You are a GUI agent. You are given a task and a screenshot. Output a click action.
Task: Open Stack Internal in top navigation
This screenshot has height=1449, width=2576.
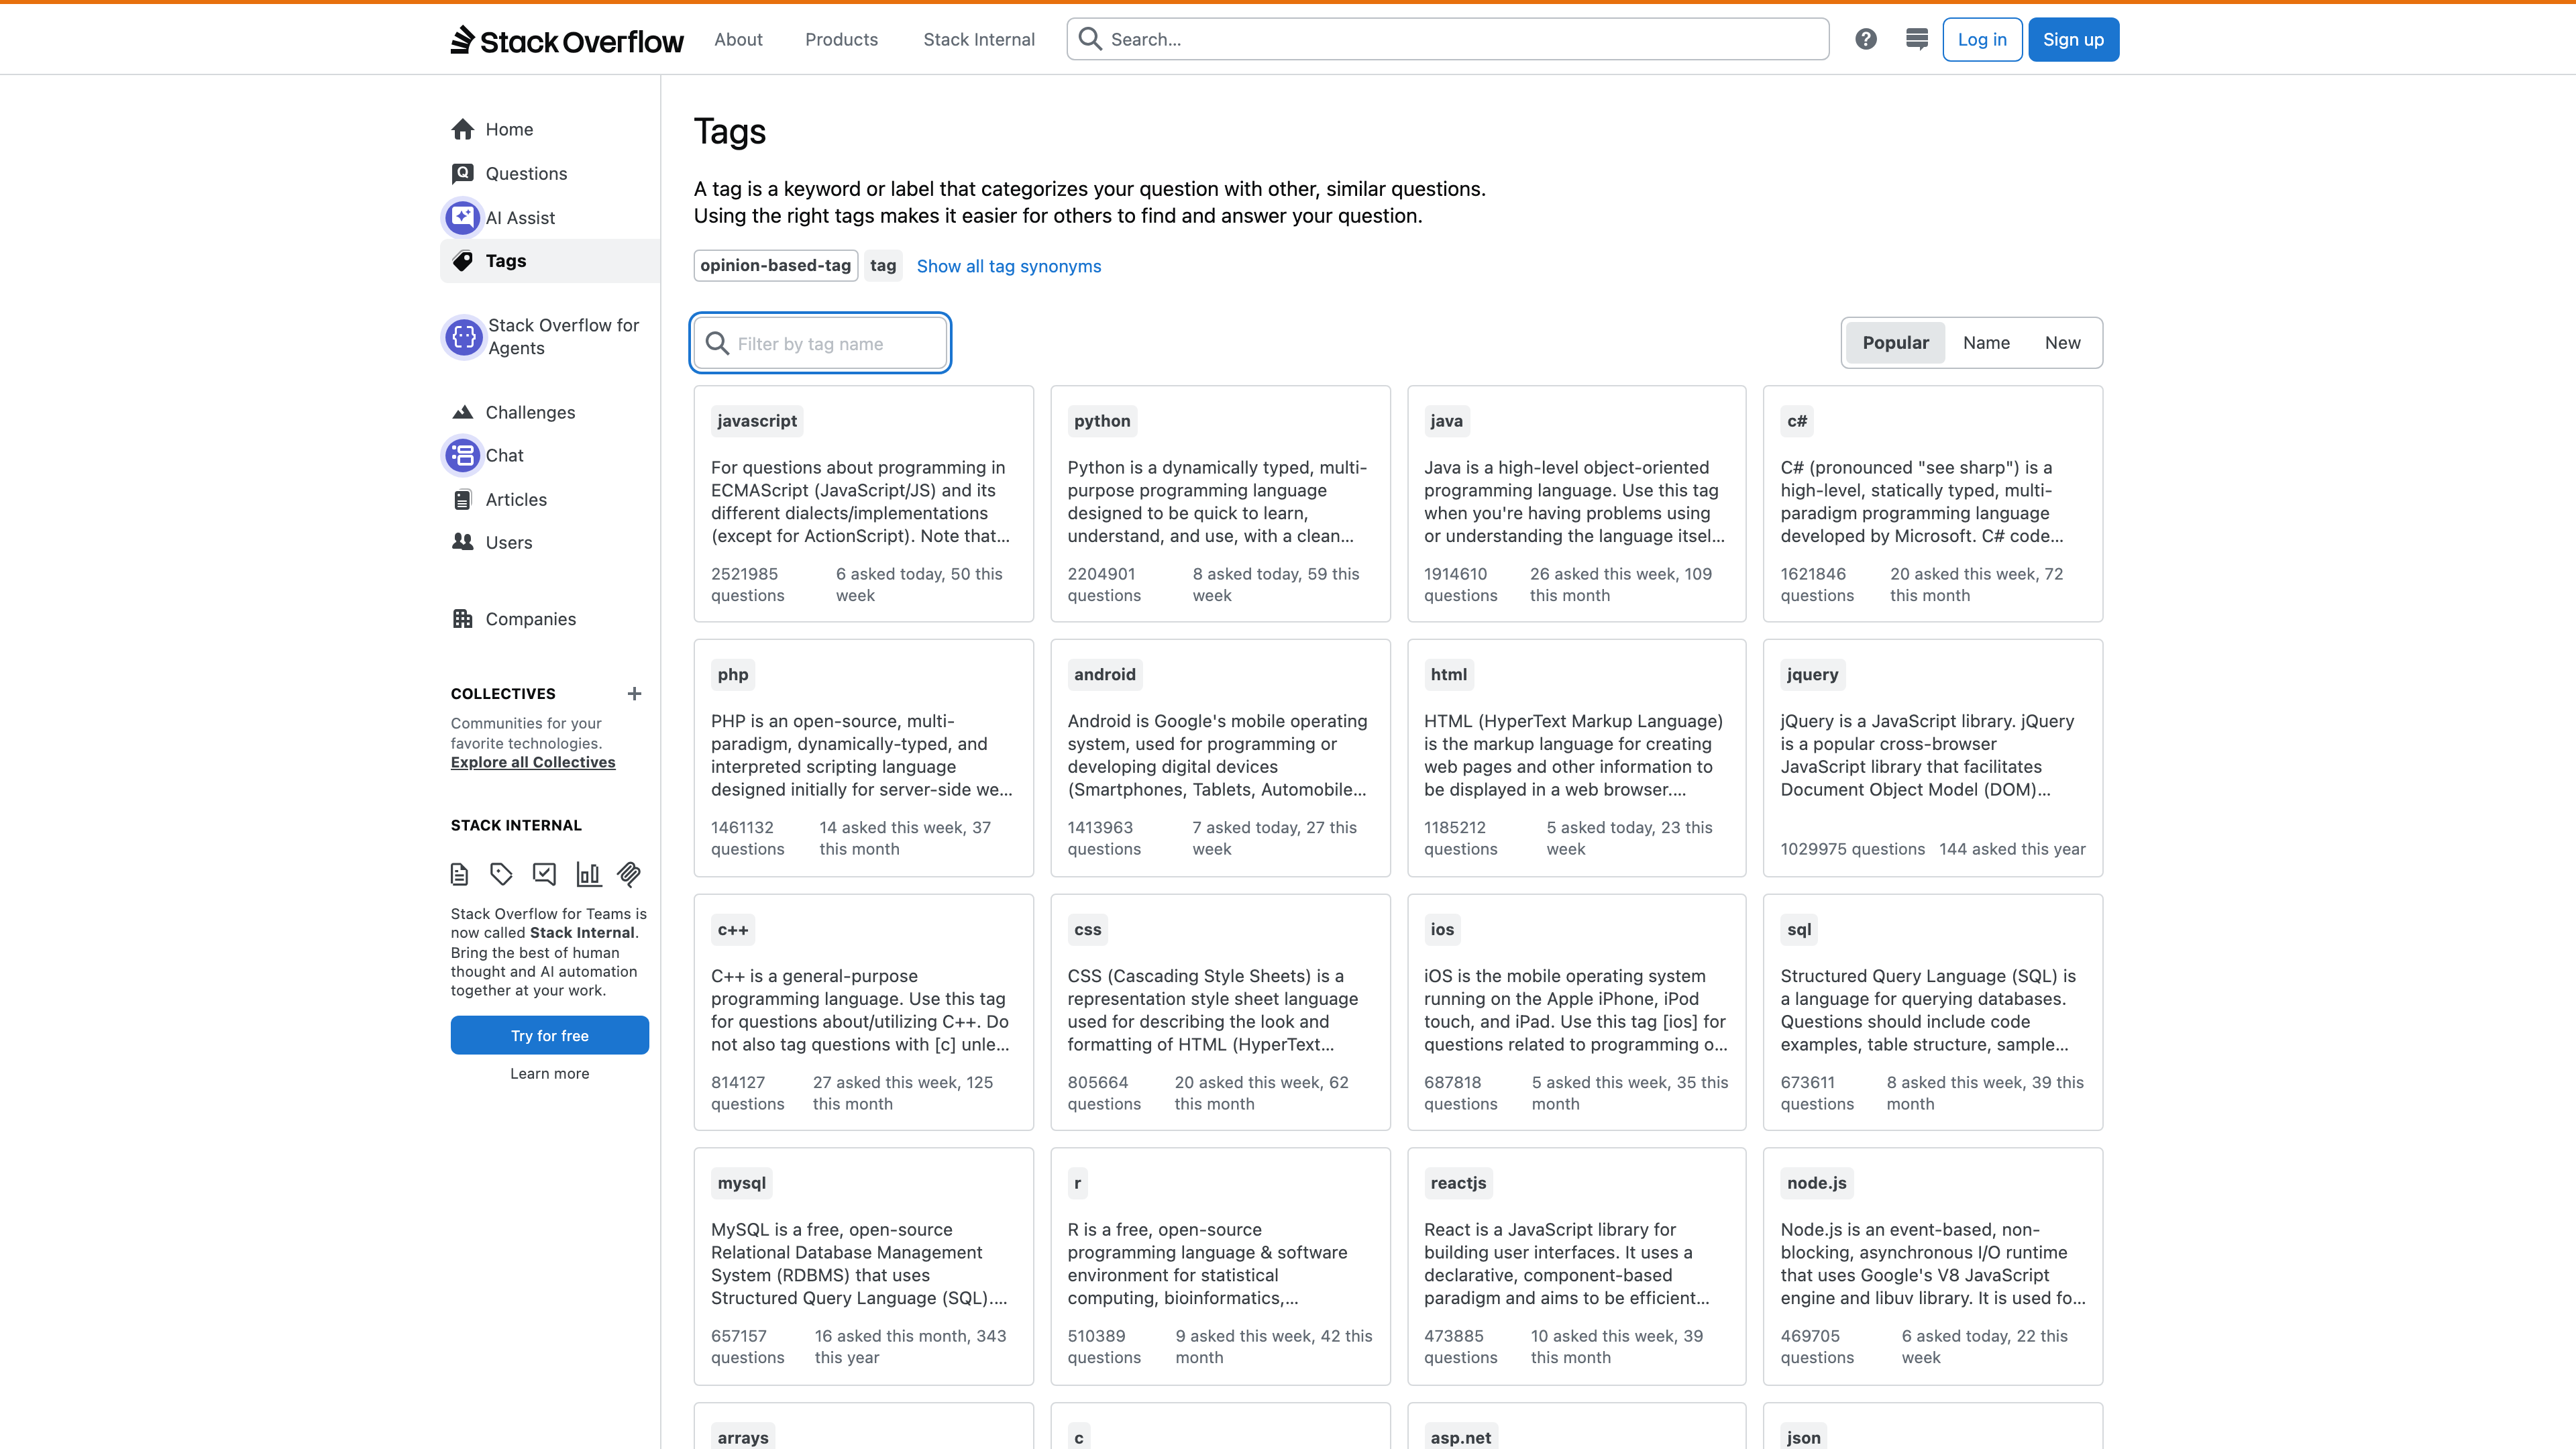coord(979,39)
